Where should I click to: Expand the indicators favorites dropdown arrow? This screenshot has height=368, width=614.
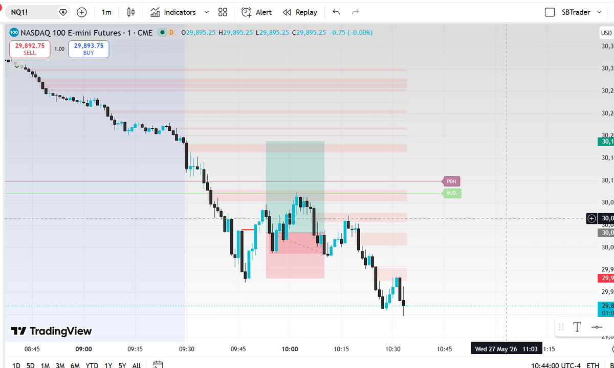[206, 12]
